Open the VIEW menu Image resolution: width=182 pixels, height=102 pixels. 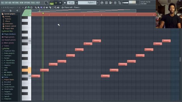tap(21, 3)
